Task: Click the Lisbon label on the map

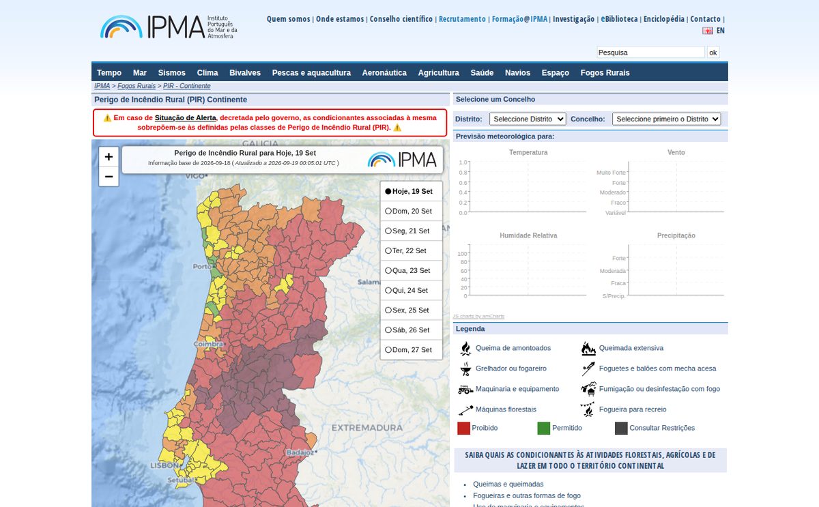Action: (x=164, y=465)
